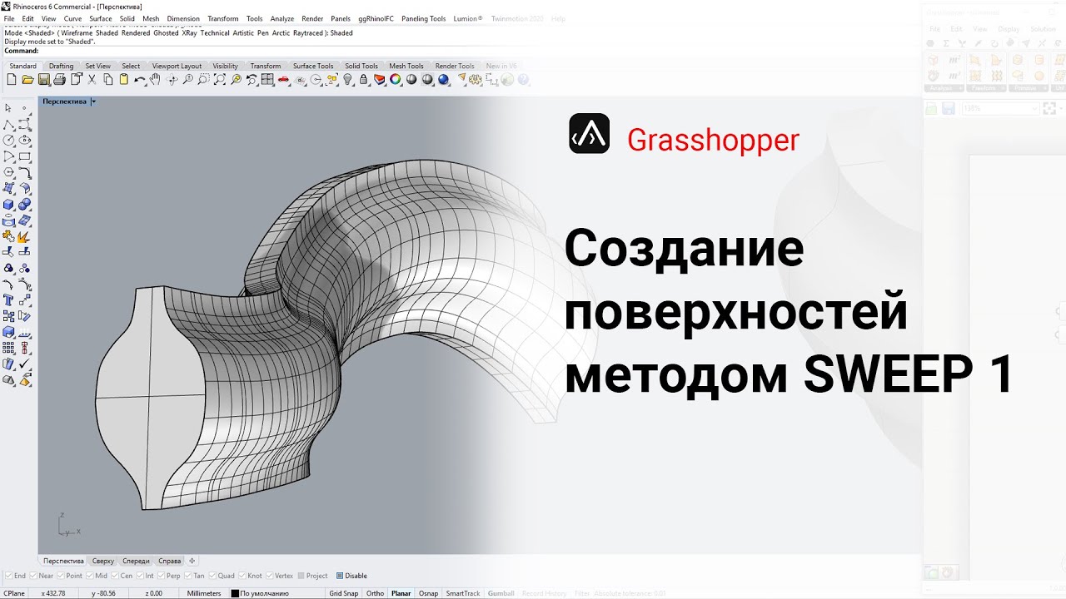This screenshot has width=1066, height=599.
Task: Click the Zoom Window icon
Action: point(204,80)
